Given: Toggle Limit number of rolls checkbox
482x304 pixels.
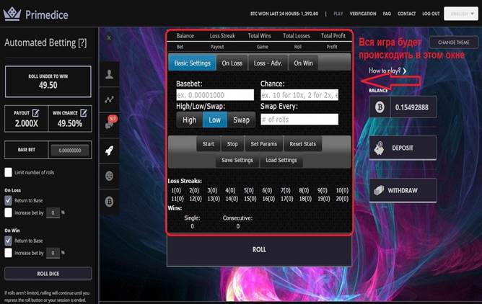Looking at the screenshot, I should (x=9, y=172).
